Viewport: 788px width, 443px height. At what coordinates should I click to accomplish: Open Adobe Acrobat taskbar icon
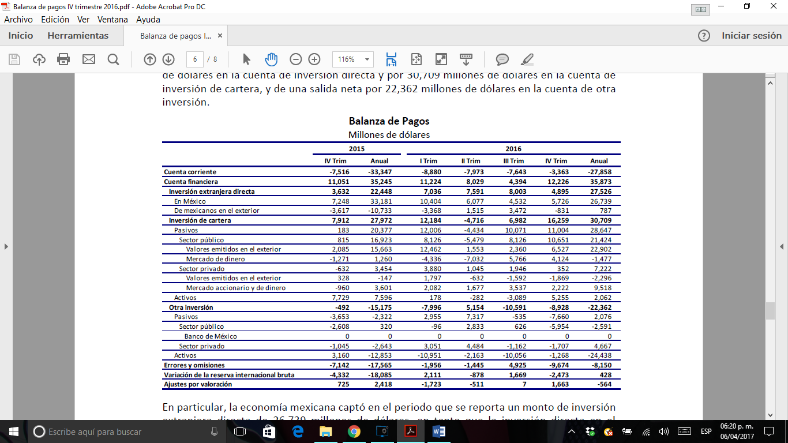tap(410, 431)
